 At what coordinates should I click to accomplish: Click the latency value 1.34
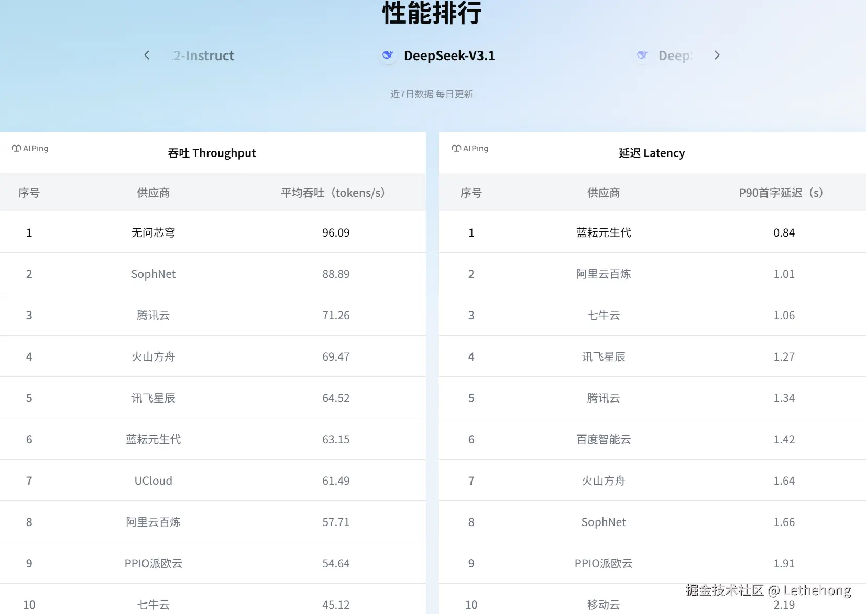coord(784,398)
